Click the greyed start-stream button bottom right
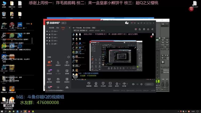This screenshot has width=201, height=113. 149,84
